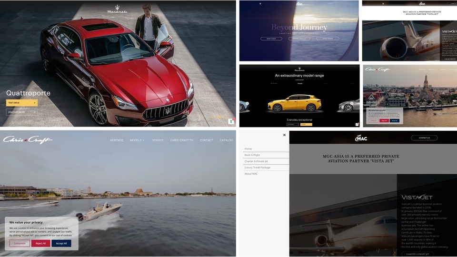Click the Charter a Private Jet pill under Beyond Journey
Viewport: 457px width, 257px height.
coord(299,39)
